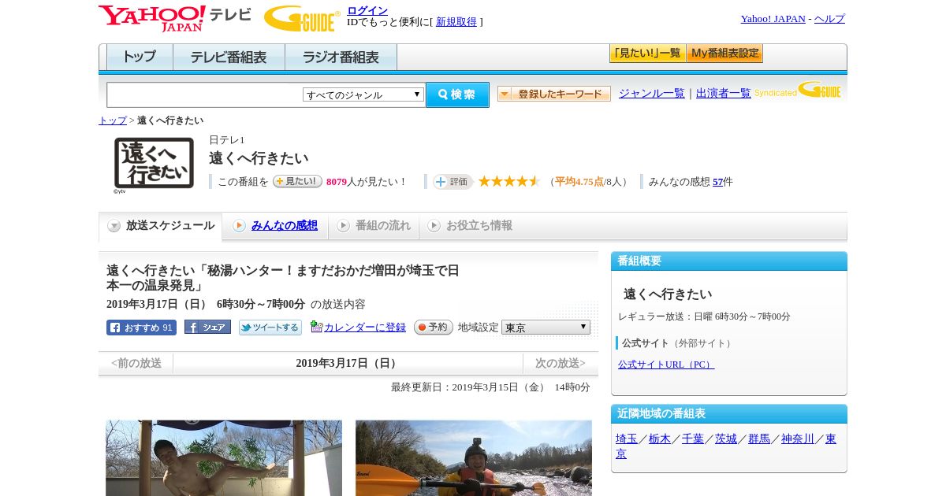Open the 「見たい!」一覧 button

[647, 54]
